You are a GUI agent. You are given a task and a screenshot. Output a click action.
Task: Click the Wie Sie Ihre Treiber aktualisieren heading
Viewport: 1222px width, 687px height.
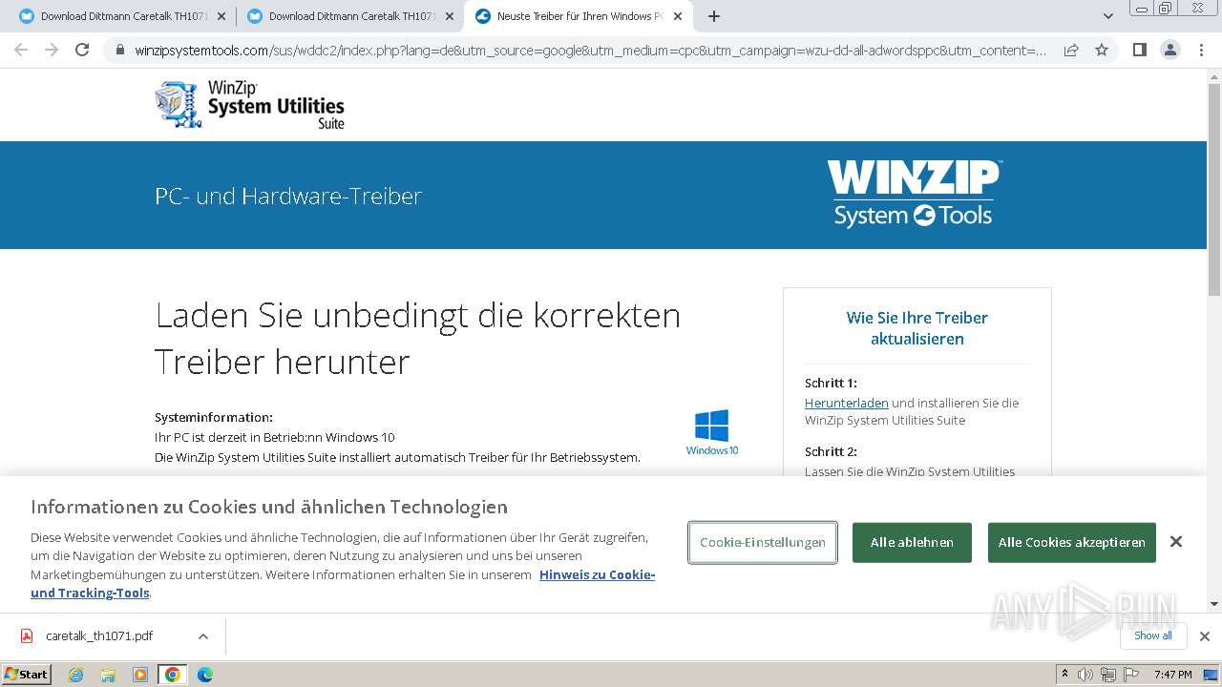[x=916, y=328]
